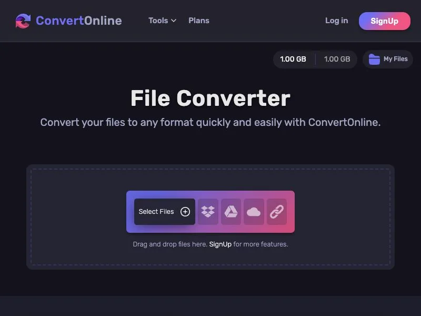Expand the Tools dropdown menu

[x=162, y=21]
